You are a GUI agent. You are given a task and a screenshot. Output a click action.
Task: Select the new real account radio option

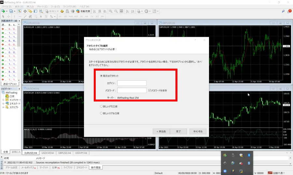101,113
